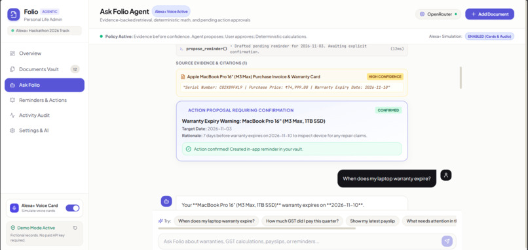
Task: Click the Activity Audit pulse icon
Action: click(x=12, y=115)
